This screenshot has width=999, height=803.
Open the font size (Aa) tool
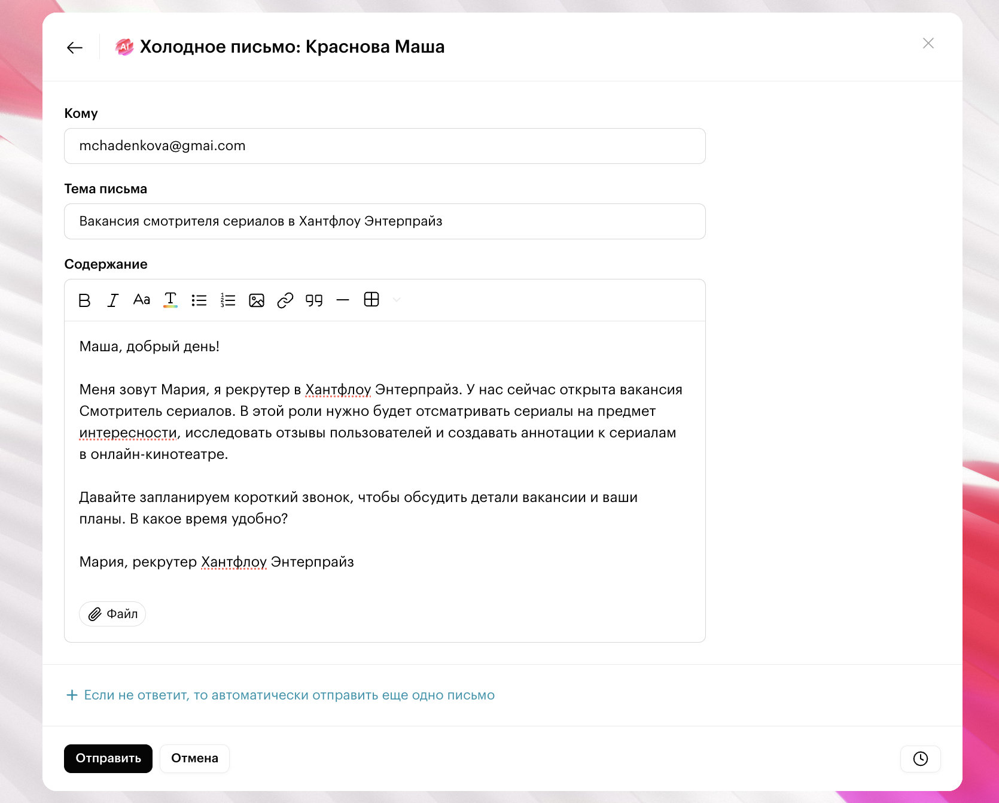(142, 300)
